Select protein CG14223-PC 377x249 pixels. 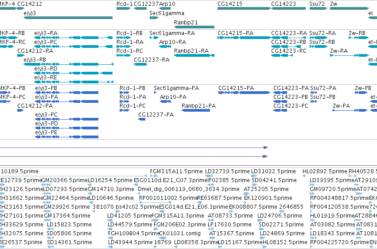pos(280,110)
